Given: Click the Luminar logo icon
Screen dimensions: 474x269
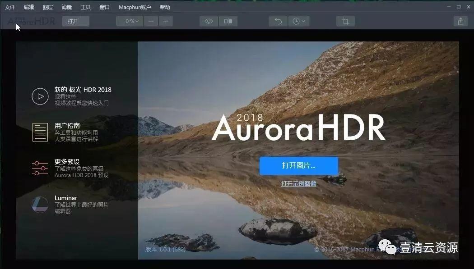Looking at the screenshot, I should click(x=40, y=205).
